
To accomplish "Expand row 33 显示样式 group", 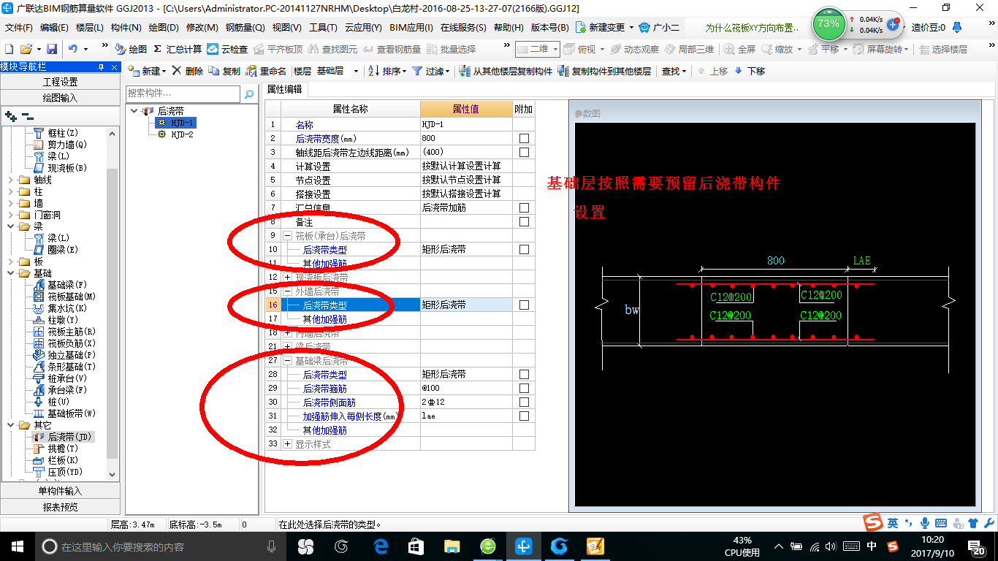I will 287,444.
